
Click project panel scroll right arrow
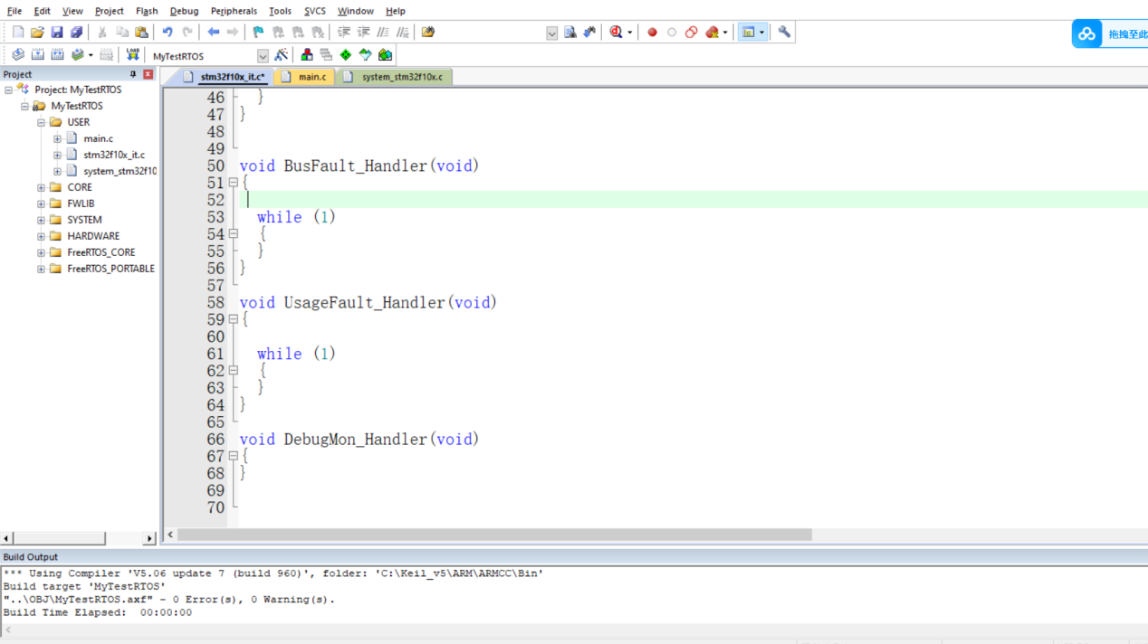(149, 538)
